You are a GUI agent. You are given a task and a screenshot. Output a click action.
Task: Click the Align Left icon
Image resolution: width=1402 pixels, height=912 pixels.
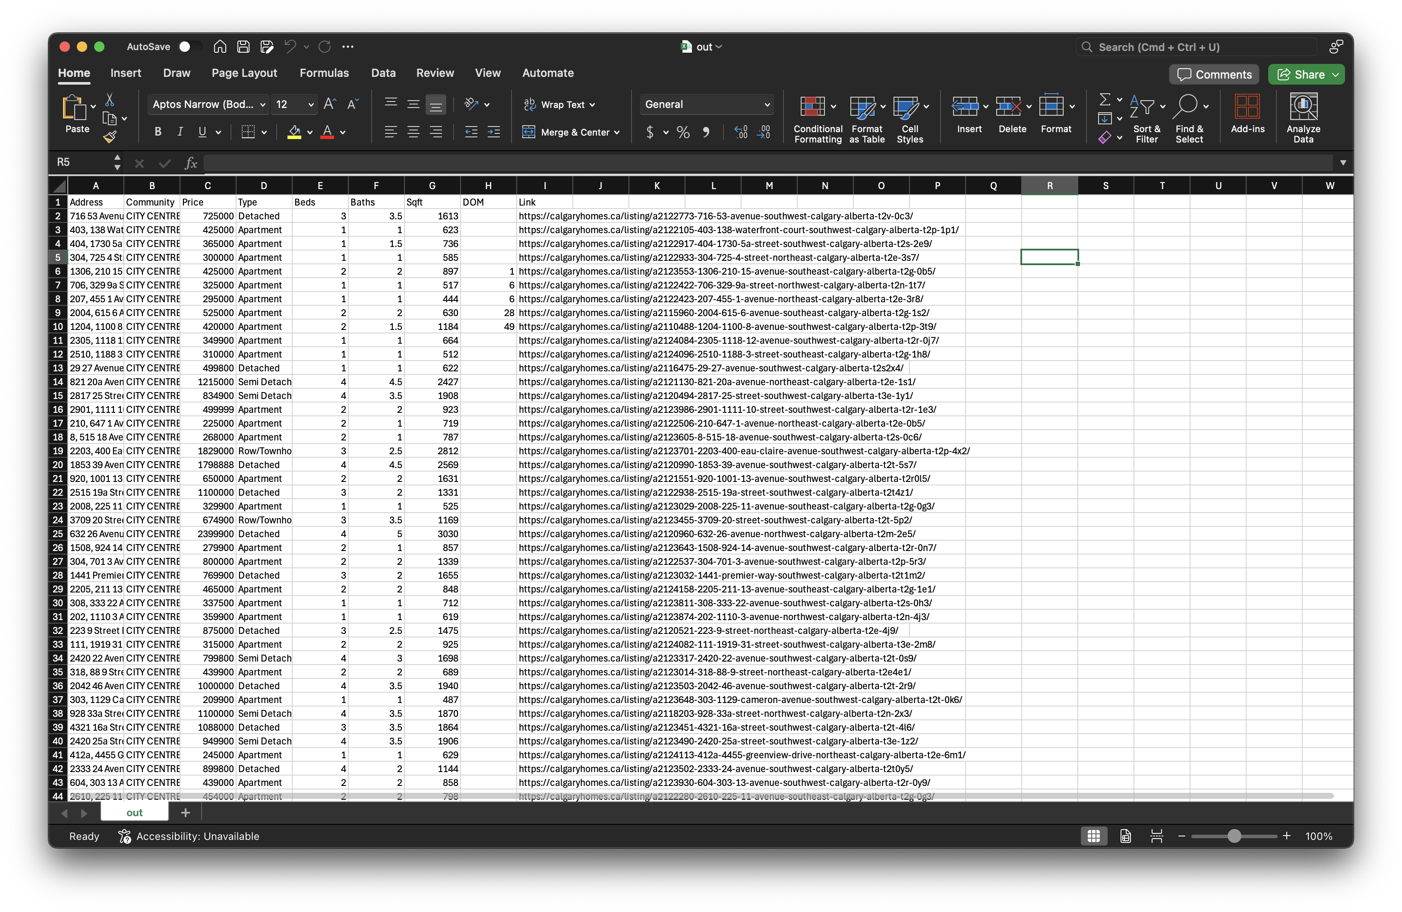[391, 133]
